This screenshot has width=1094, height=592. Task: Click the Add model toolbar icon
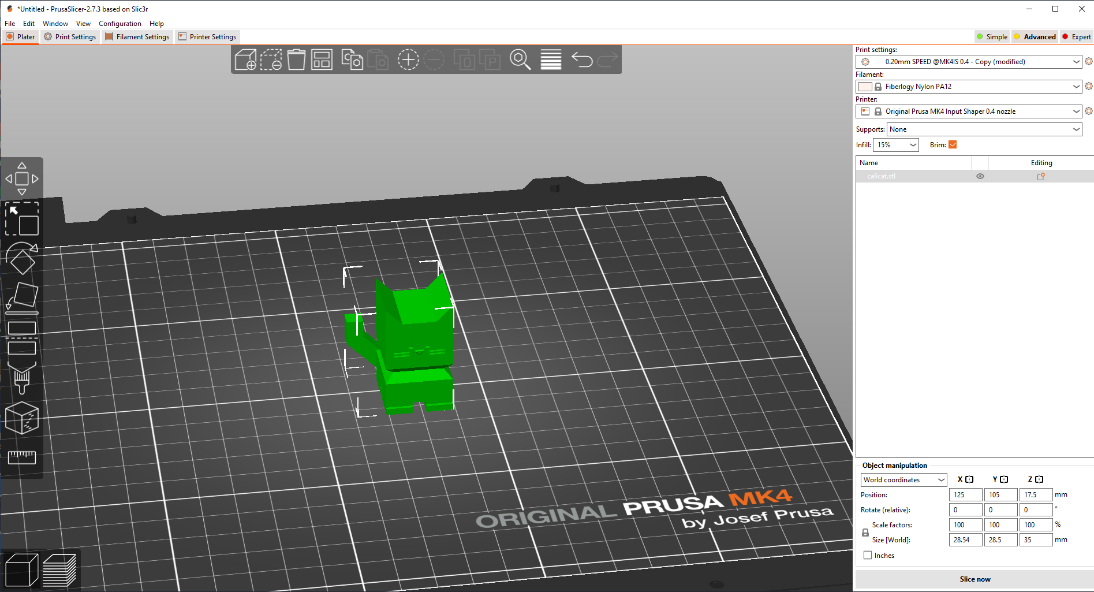click(245, 59)
